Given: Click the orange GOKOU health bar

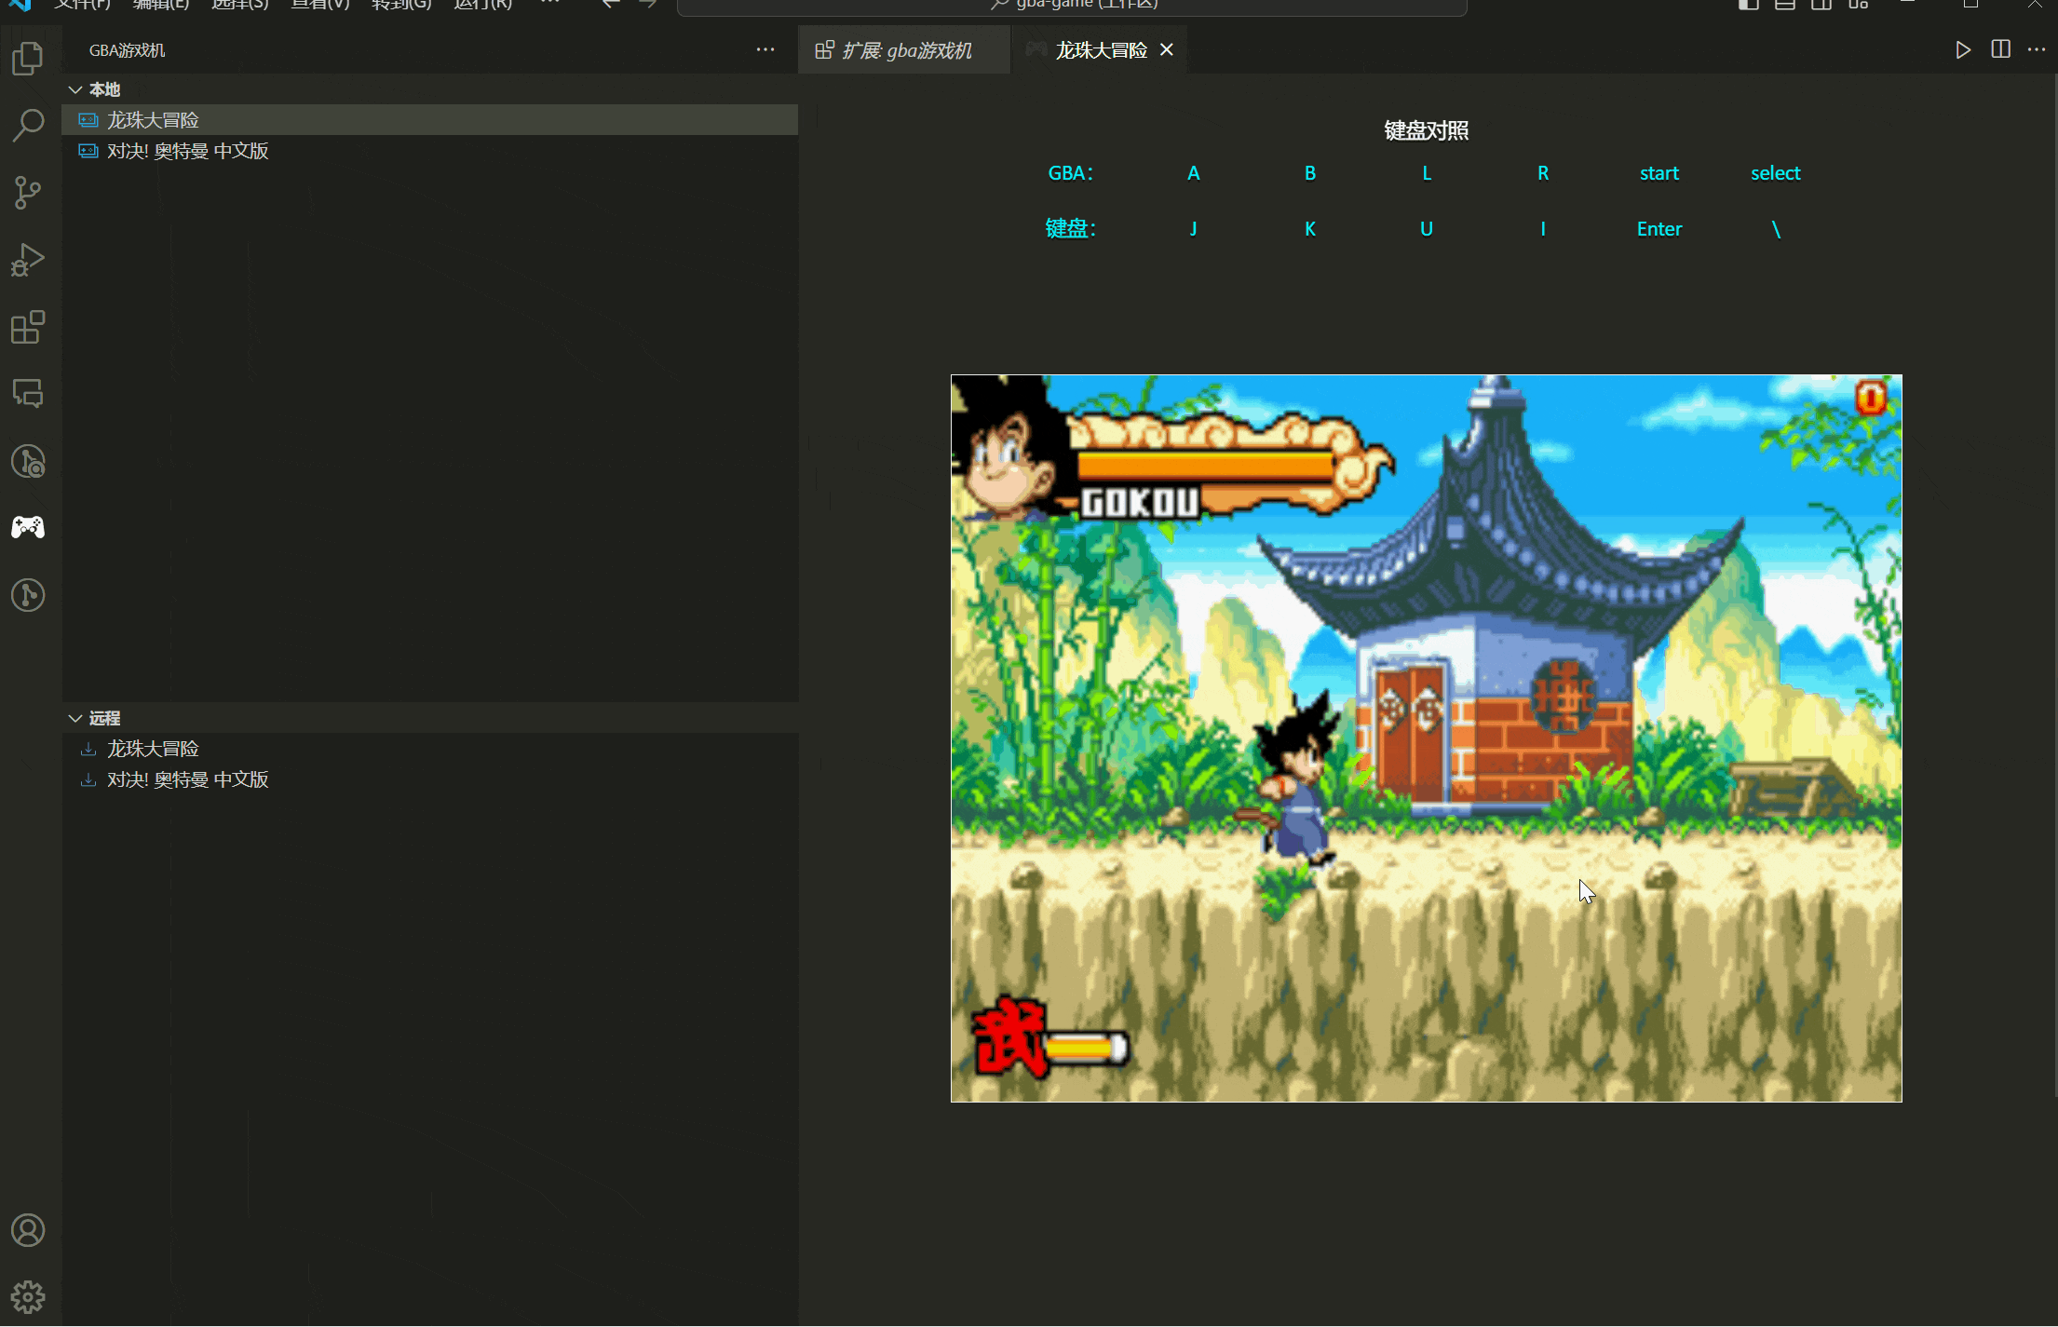Looking at the screenshot, I should pyautogui.click(x=1206, y=465).
